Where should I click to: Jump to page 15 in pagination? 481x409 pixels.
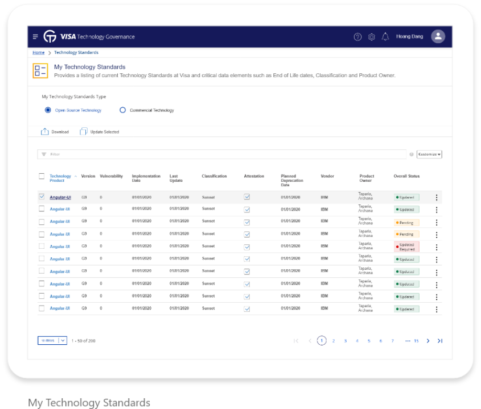pyautogui.click(x=416, y=341)
